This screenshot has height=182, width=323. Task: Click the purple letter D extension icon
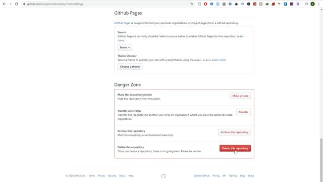click(x=298, y=4)
